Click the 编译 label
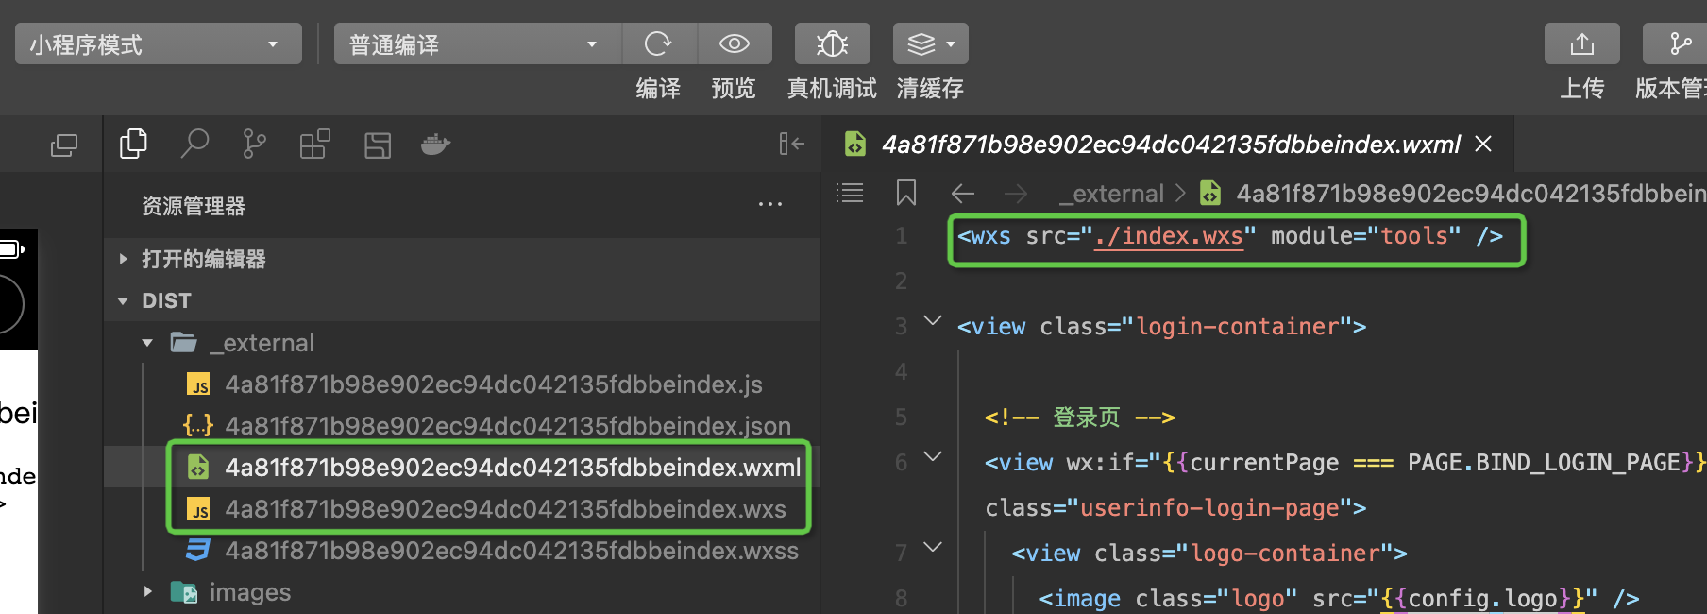 pyautogui.click(x=658, y=89)
